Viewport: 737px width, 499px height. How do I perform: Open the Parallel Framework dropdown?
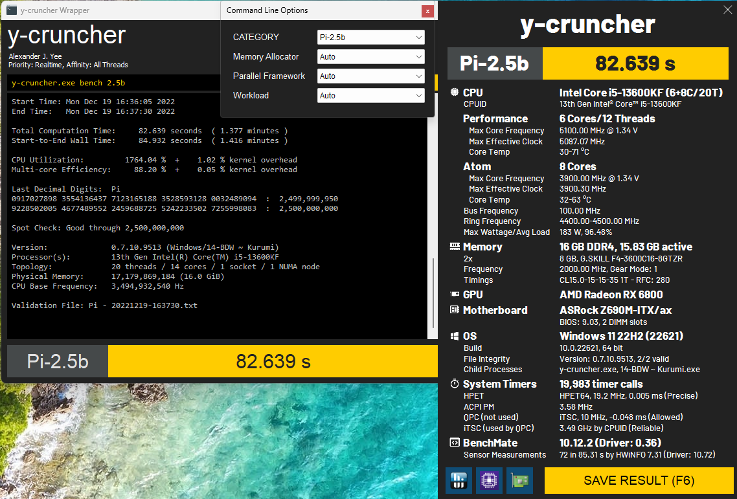point(371,76)
